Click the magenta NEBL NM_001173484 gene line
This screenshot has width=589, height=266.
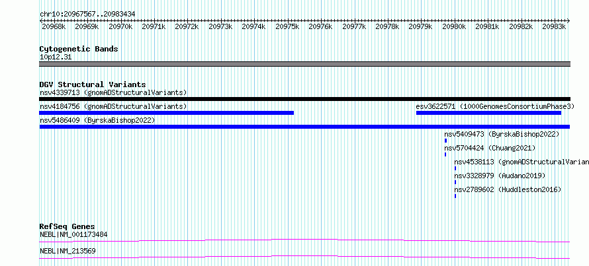coord(304,240)
